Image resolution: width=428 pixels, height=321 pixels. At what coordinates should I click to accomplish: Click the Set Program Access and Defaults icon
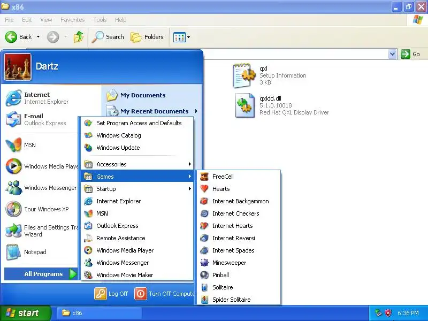88,123
